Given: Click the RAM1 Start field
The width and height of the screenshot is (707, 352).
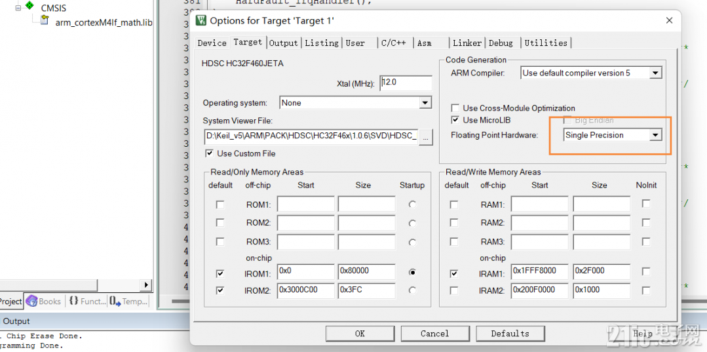Looking at the screenshot, I should [x=540, y=204].
